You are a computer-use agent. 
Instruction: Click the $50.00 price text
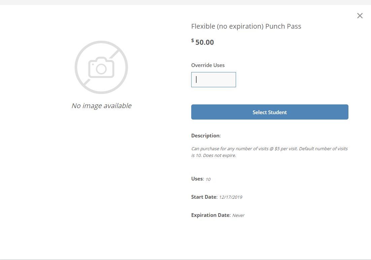coord(203,42)
